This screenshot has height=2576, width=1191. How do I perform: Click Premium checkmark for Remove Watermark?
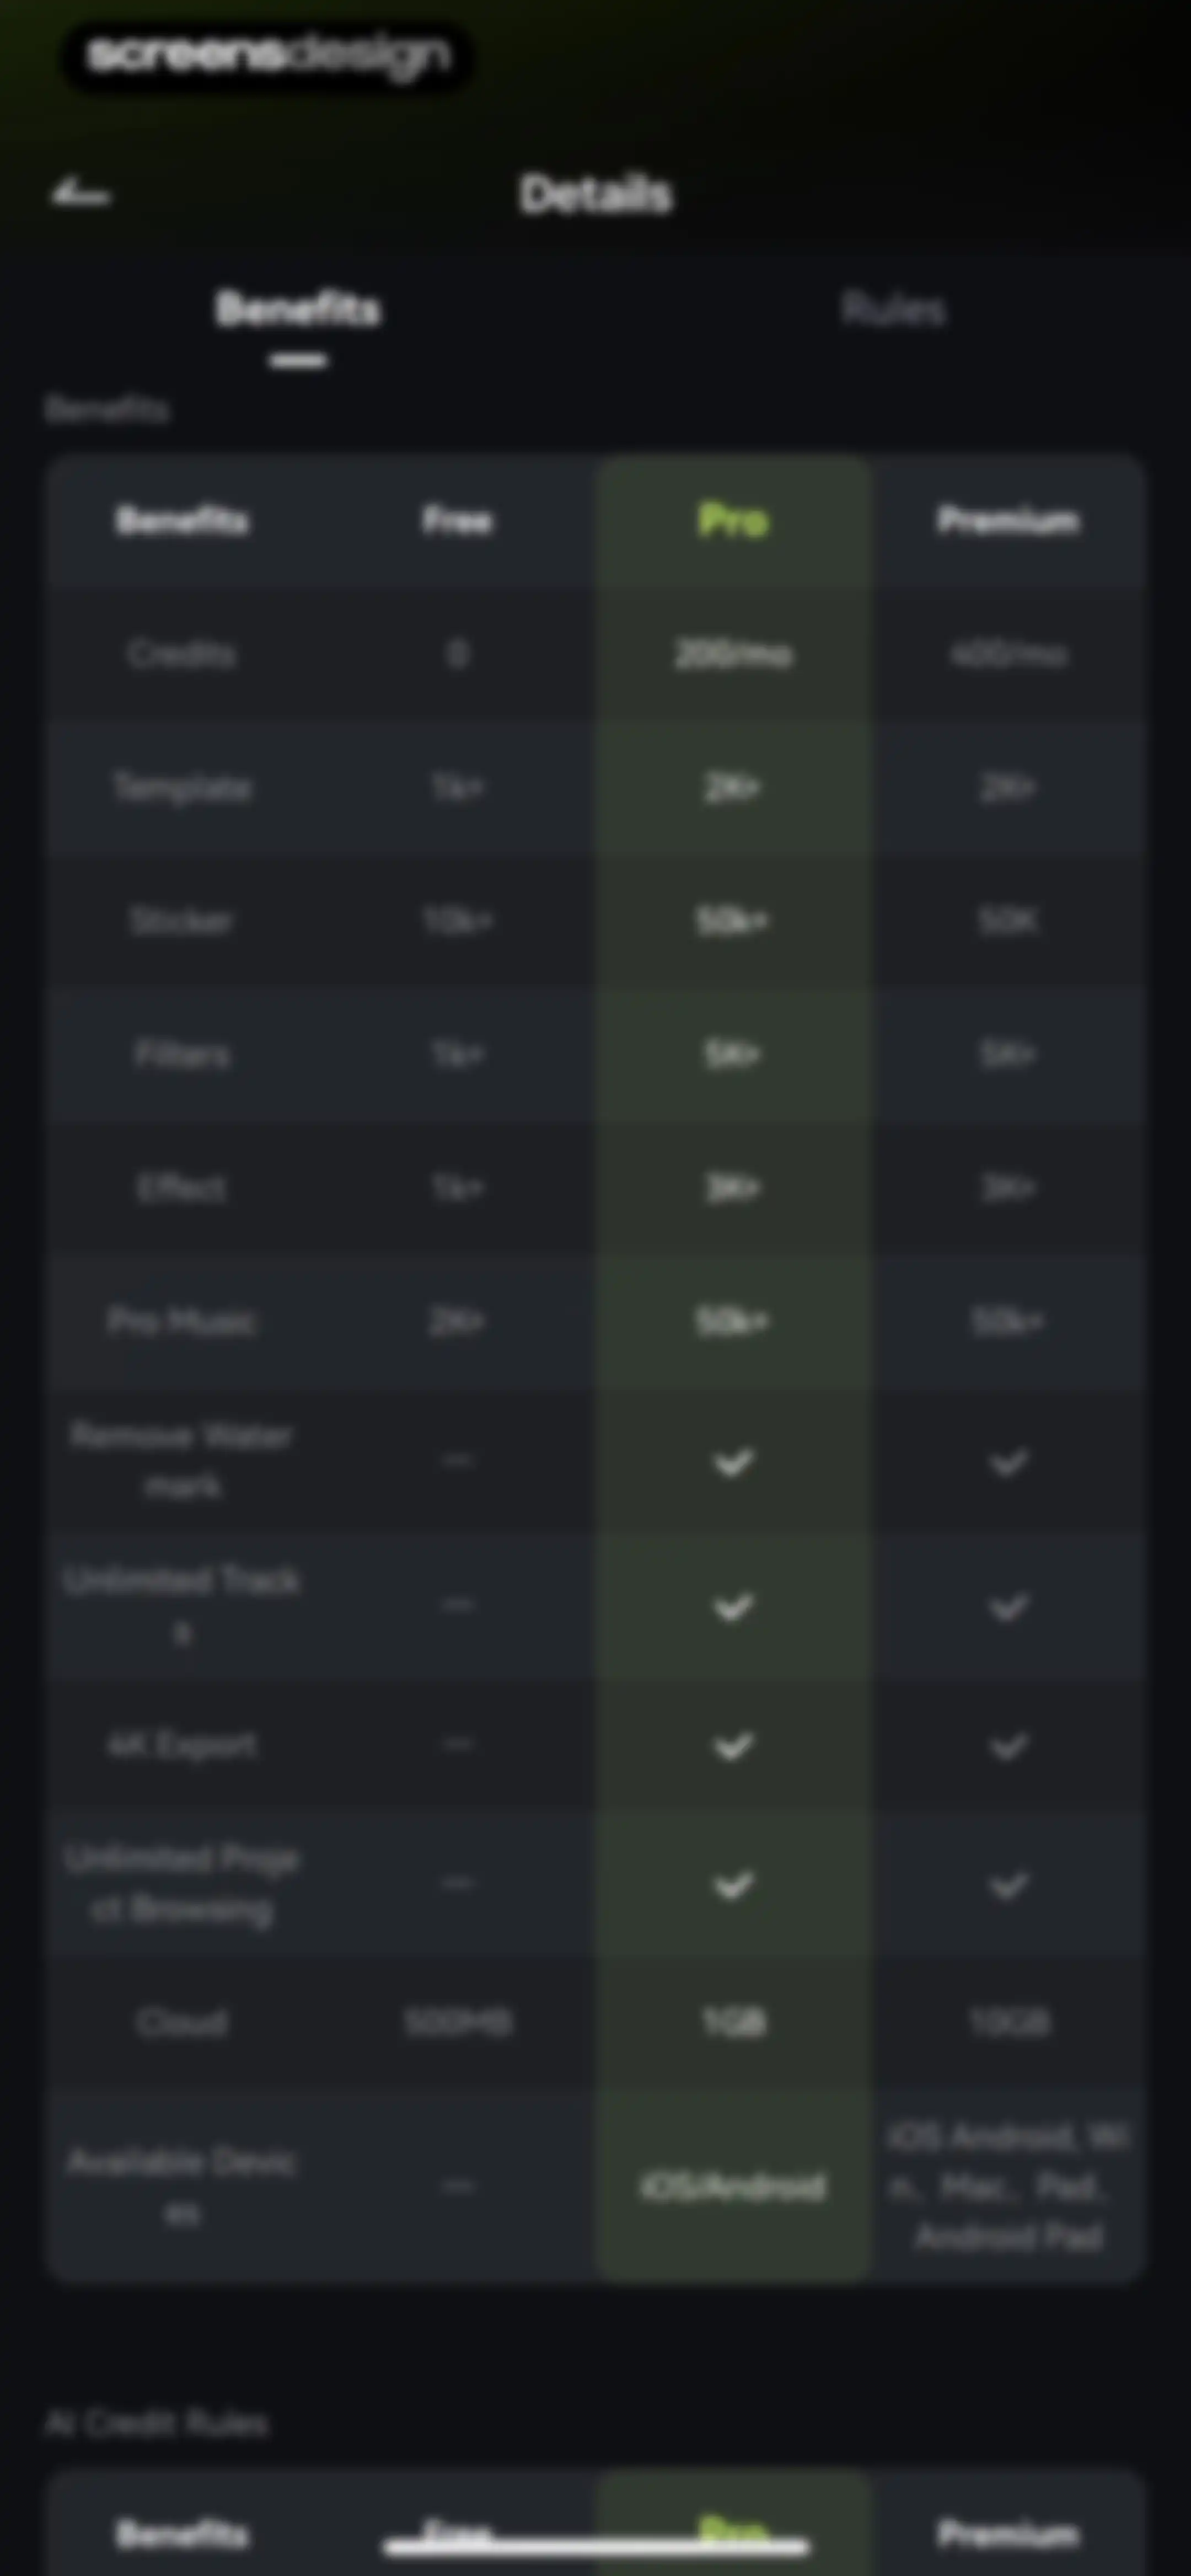[x=1008, y=1462]
